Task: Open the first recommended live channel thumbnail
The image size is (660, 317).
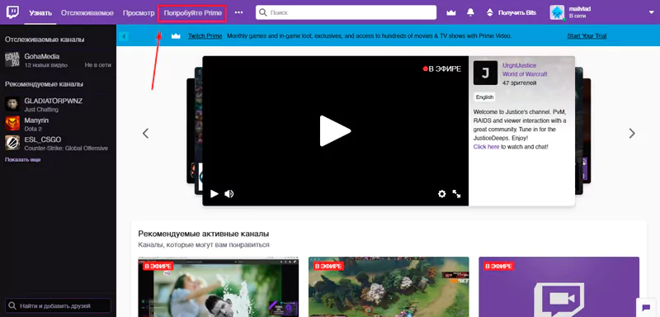Action: pyautogui.click(x=219, y=286)
